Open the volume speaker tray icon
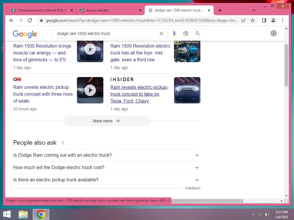Viewport: 294px width, 220px height. click(267, 215)
